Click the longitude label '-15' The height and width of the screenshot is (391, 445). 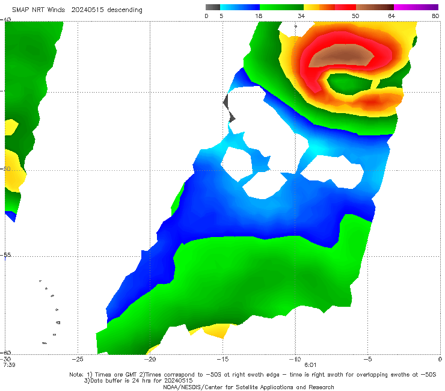222,359
